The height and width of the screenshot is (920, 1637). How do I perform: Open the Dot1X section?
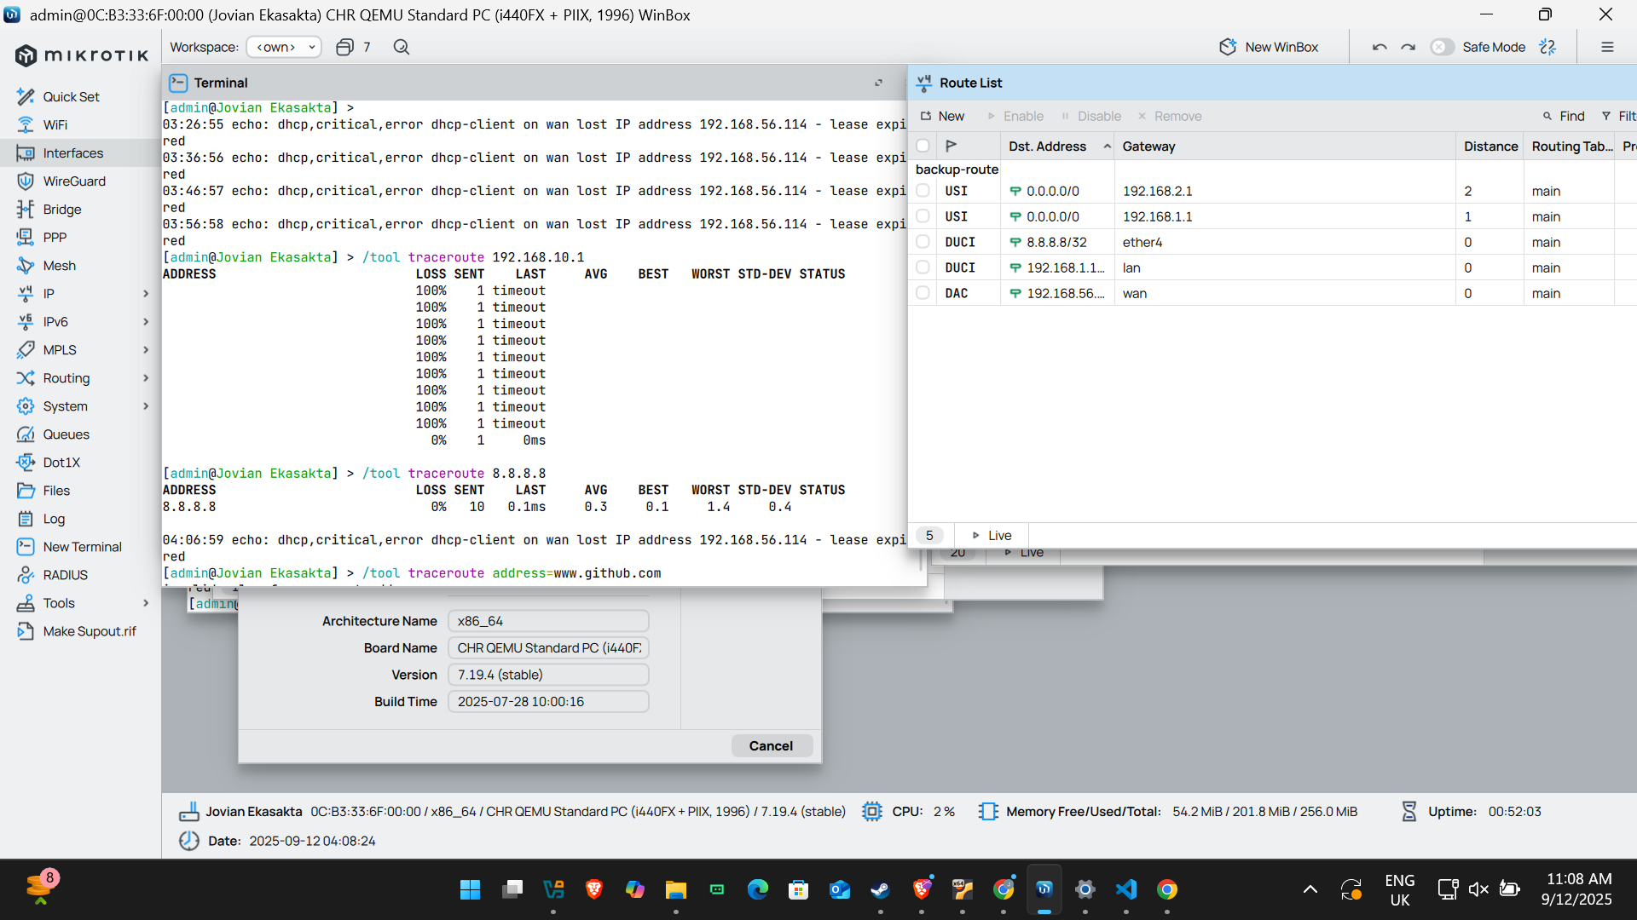[x=61, y=463]
